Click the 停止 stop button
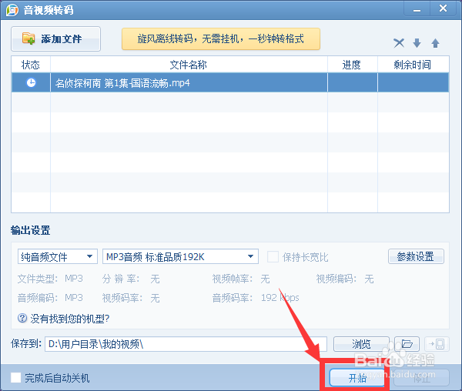 click(422, 378)
